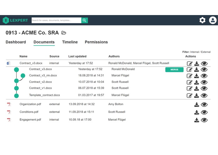
Task: Download Engagement.pdf
Action: point(197,120)
